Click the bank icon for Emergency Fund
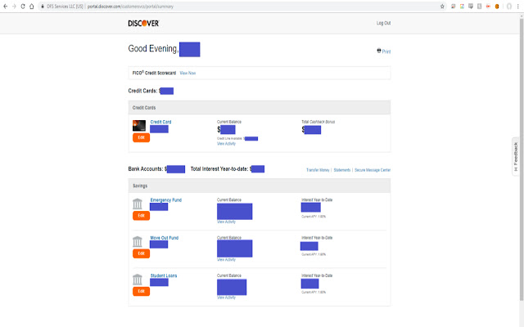This screenshot has height=327, width=524. (138, 204)
